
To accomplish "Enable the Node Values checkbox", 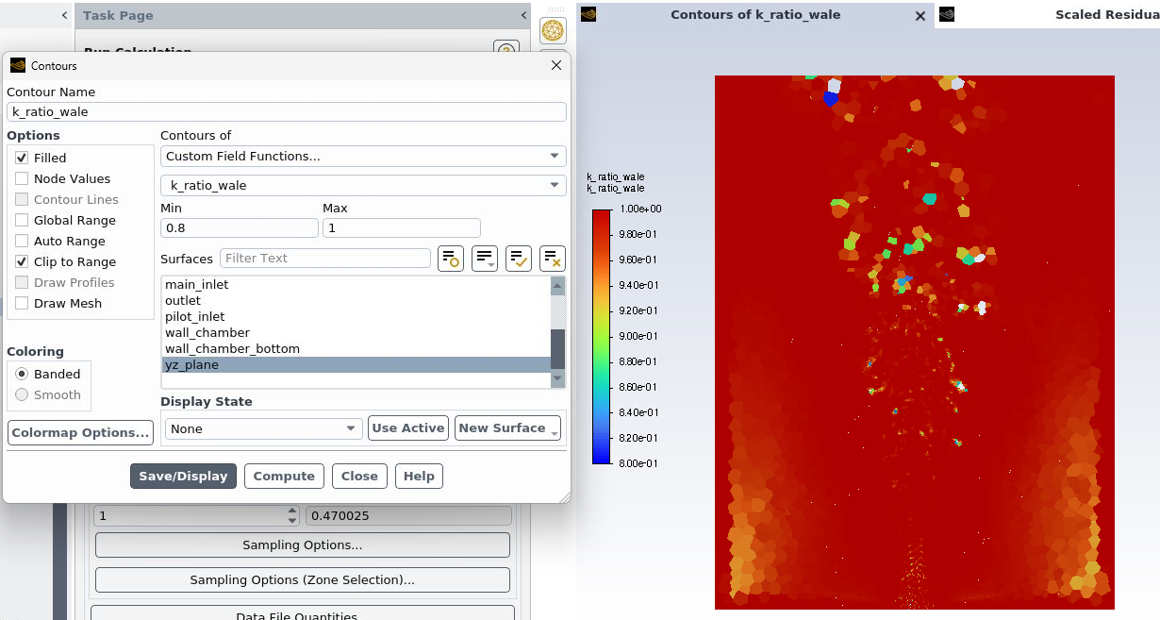I will click(x=22, y=179).
